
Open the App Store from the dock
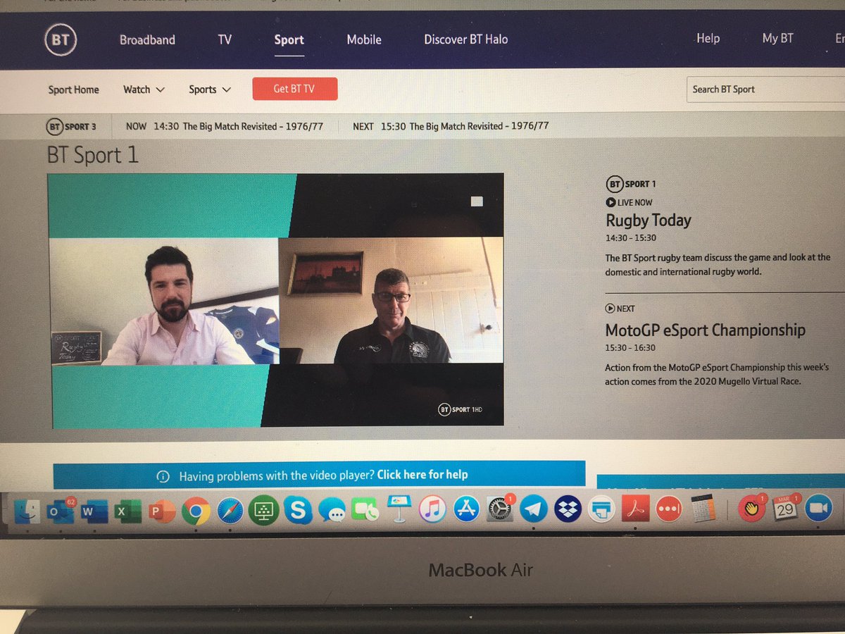[465, 509]
